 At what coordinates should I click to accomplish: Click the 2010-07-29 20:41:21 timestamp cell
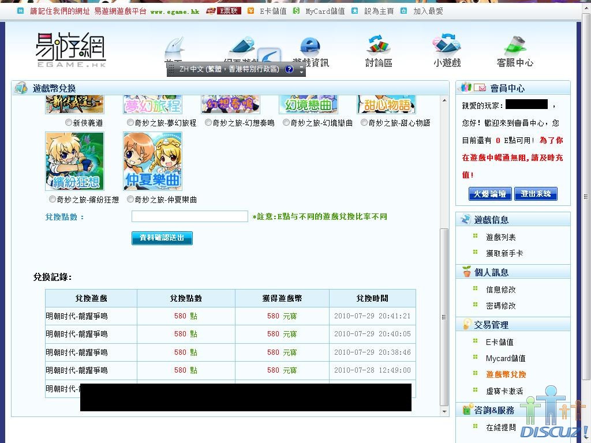(x=372, y=316)
